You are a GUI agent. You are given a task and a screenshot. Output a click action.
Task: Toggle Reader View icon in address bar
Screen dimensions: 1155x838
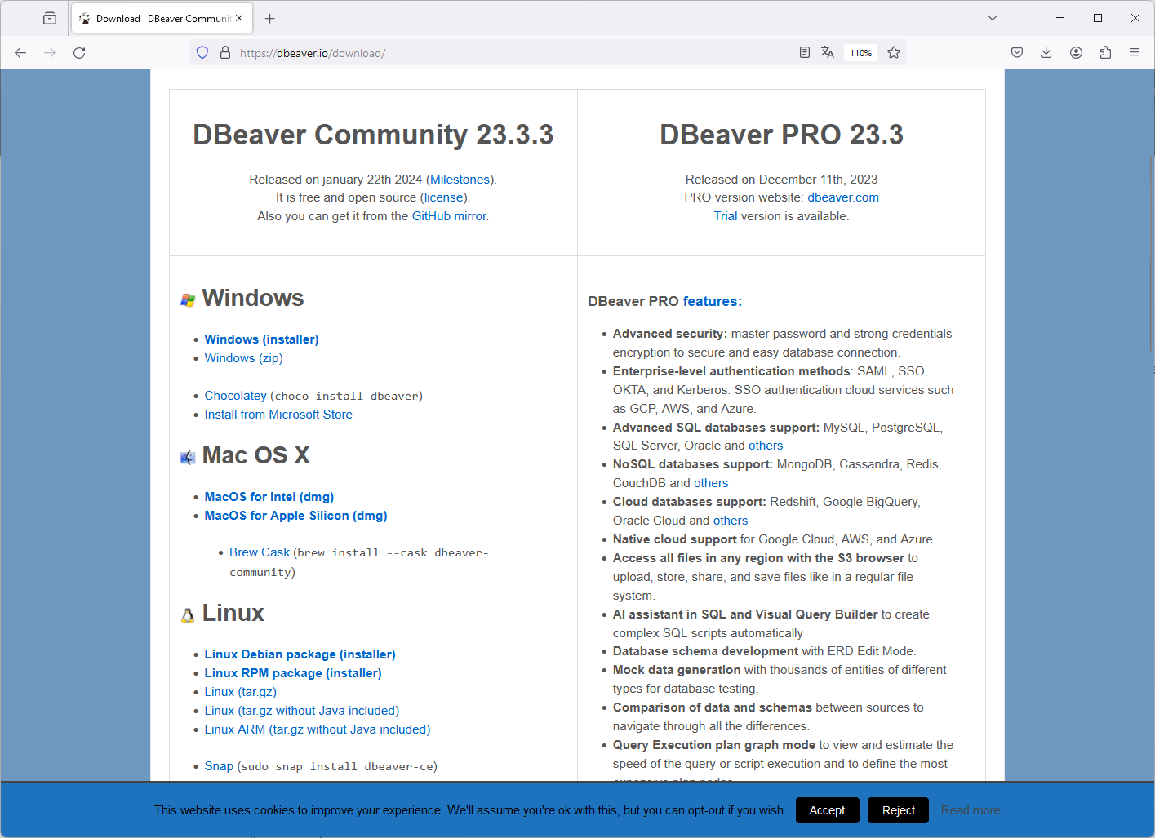804,53
